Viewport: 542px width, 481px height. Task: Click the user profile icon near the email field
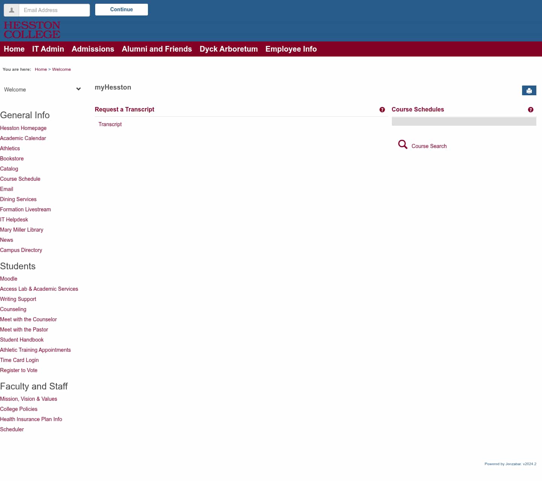11,10
